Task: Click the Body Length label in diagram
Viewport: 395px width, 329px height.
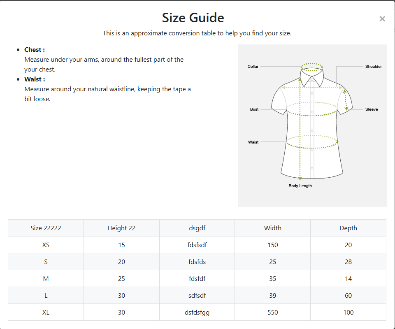Action: [300, 186]
